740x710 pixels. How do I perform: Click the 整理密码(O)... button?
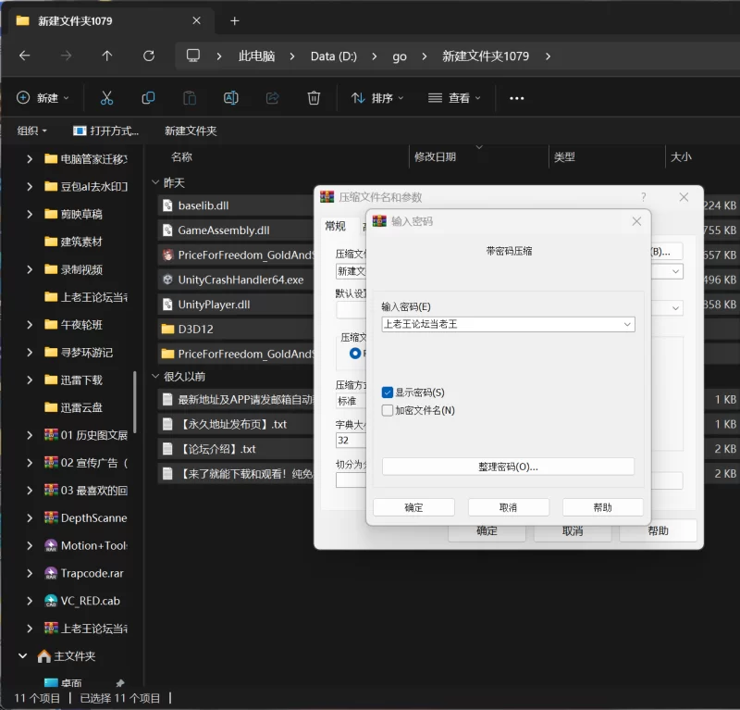coord(508,467)
